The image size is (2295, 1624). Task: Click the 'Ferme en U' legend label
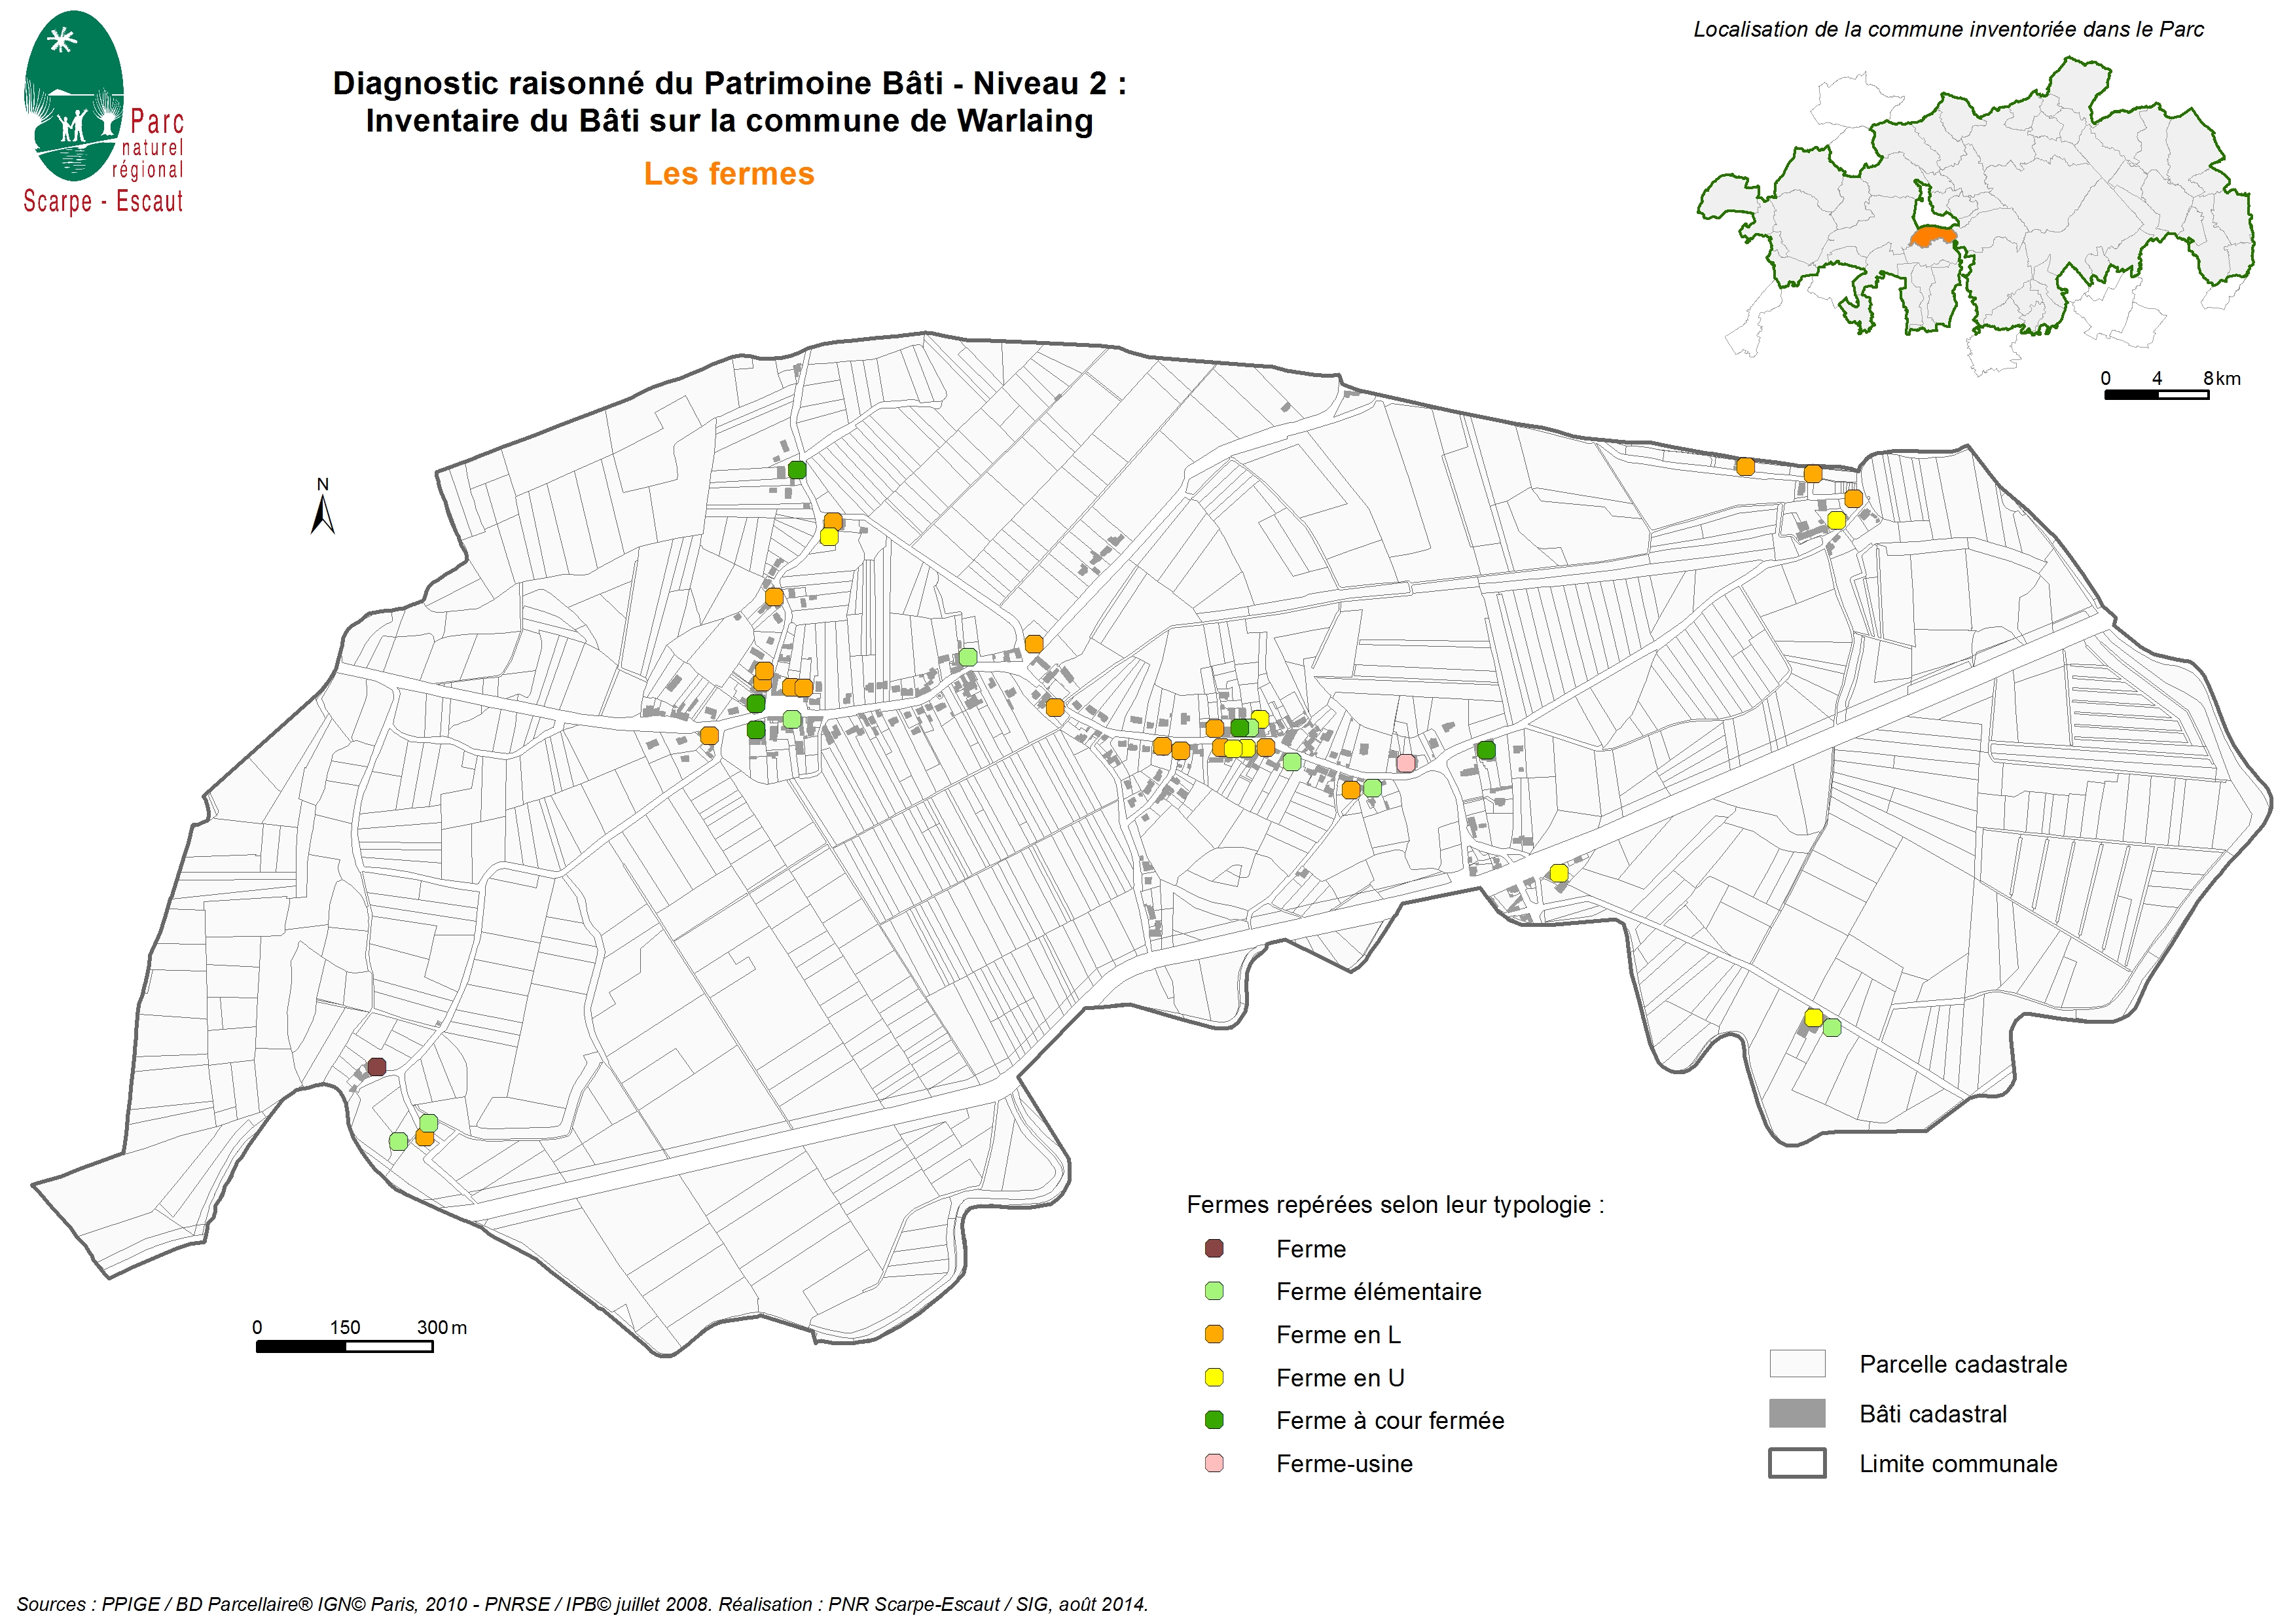[1340, 1378]
